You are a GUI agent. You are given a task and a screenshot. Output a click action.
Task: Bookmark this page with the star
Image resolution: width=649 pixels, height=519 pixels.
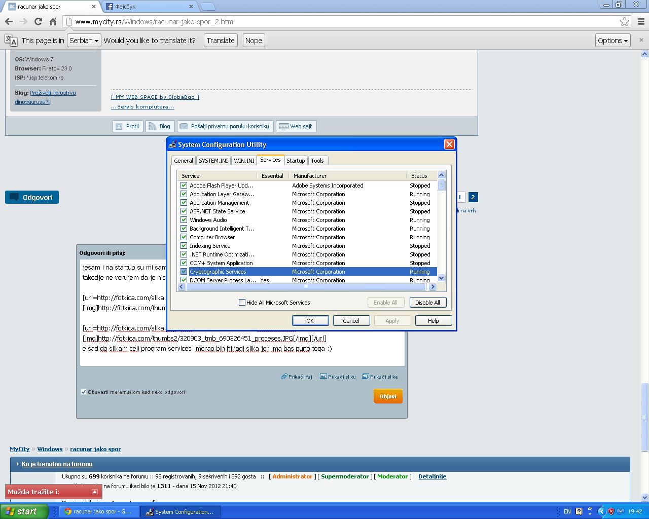pos(625,22)
